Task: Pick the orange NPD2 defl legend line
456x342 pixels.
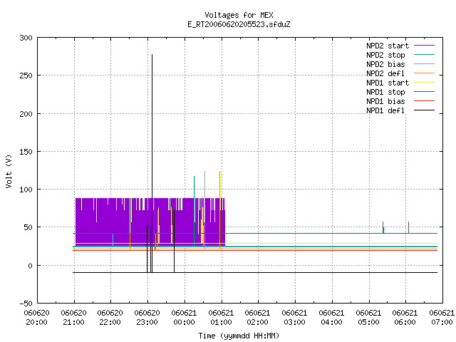Action: coord(424,73)
